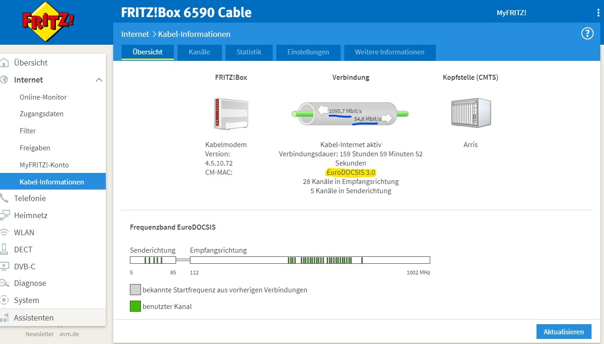Click the Assistenten icon

coord(5,318)
